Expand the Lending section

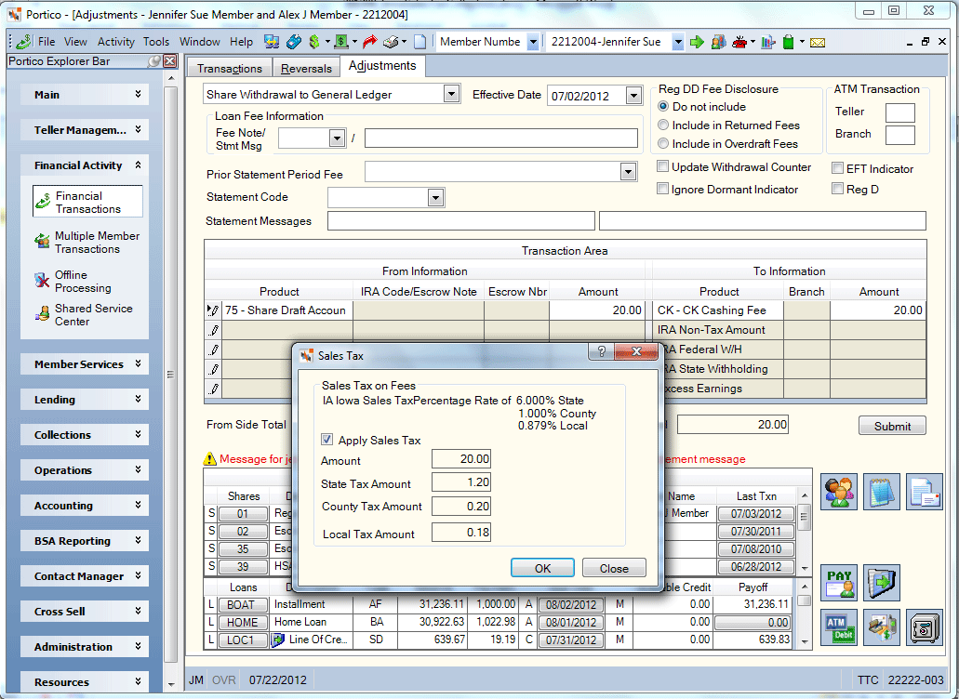pos(85,399)
